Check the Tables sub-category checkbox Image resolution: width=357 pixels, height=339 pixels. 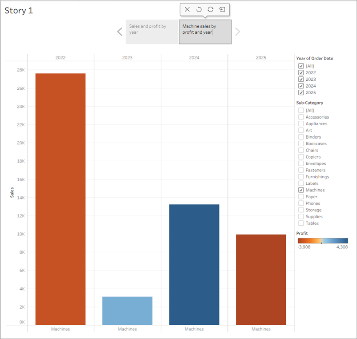(x=301, y=223)
